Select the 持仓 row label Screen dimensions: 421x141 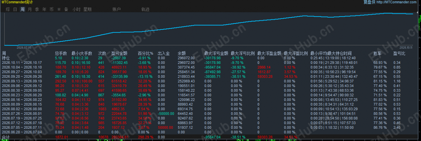(6, 58)
